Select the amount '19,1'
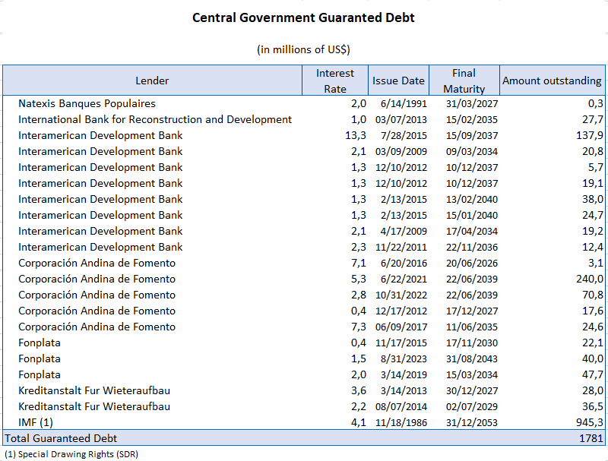The height and width of the screenshot is (461, 608). 593,183
